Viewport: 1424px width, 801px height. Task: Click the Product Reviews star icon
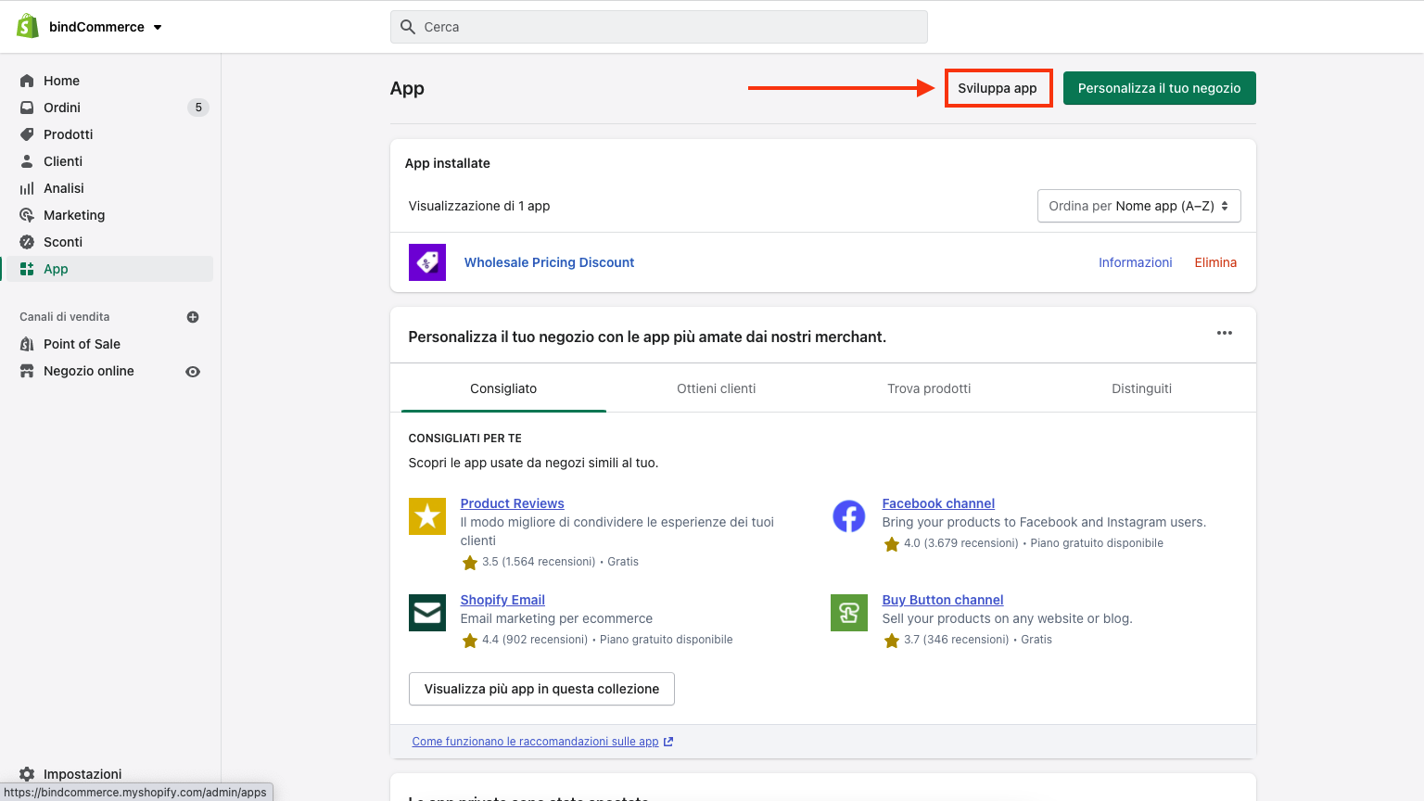pyautogui.click(x=426, y=516)
